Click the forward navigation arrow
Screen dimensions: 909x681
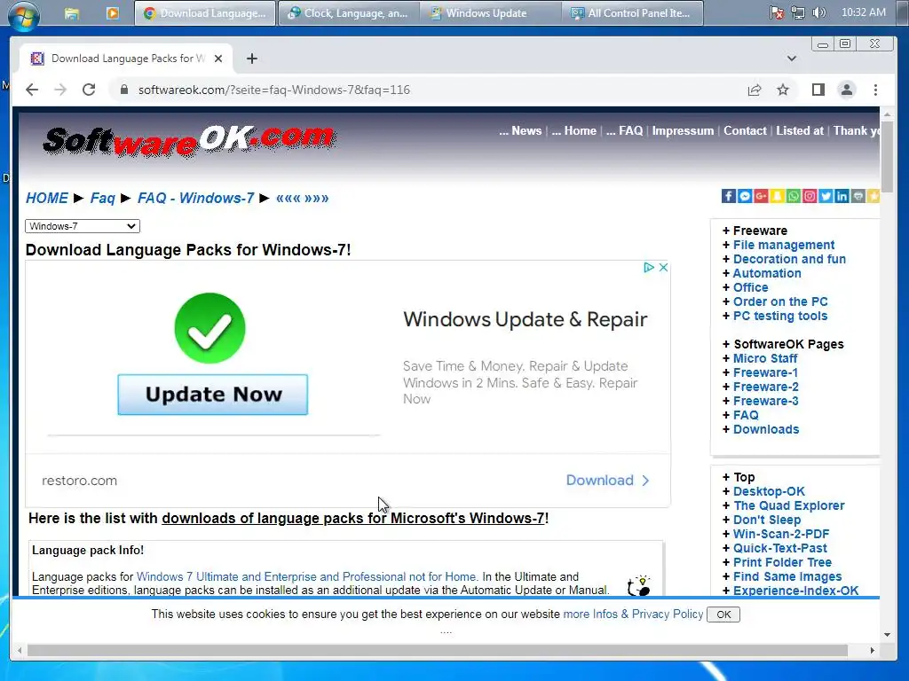(x=60, y=90)
